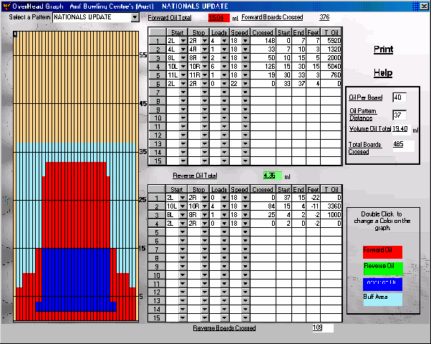
Task: Select forward table row header 15
Action: pyautogui.click(x=158, y=161)
